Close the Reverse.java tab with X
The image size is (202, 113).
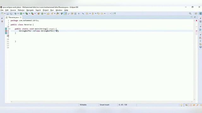21,17
